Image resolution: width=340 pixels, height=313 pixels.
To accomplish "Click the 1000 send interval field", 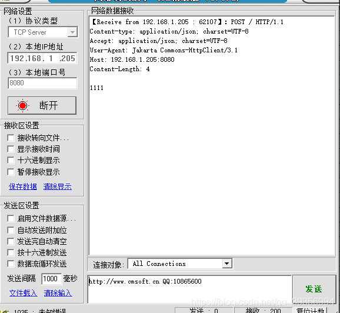I will (x=51, y=278).
